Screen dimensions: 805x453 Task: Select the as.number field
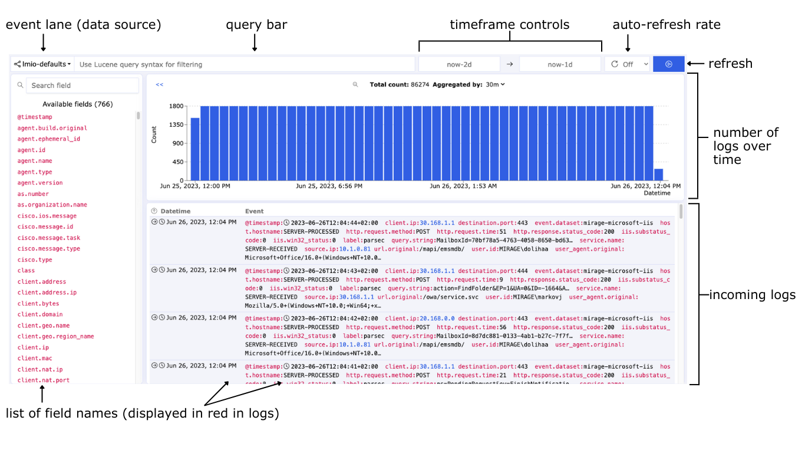pyautogui.click(x=33, y=194)
